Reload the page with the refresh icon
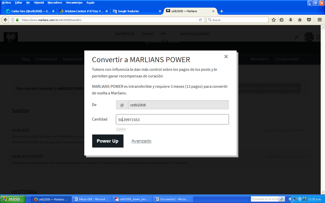 200,20
